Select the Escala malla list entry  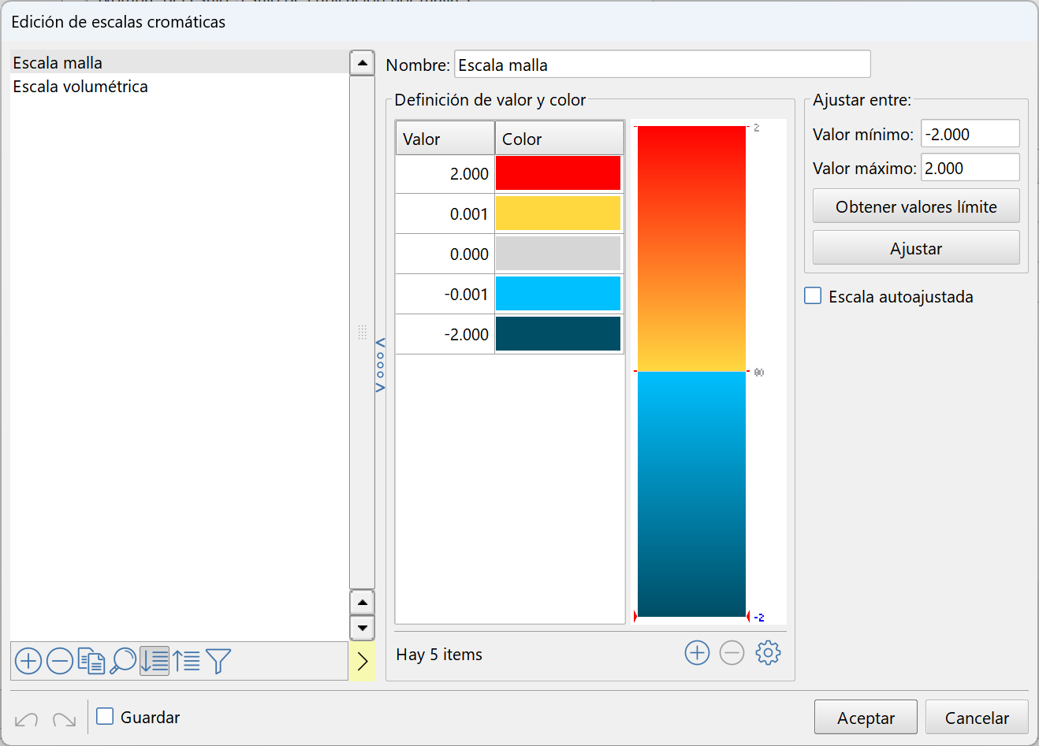58,63
